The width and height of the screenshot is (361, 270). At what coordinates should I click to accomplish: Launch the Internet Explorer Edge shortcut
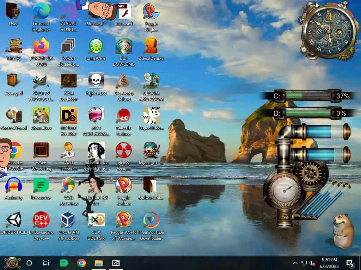coord(41,11)
